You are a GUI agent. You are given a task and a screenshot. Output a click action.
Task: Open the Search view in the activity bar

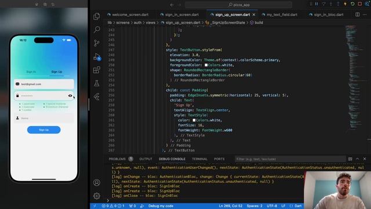[97, 30]
